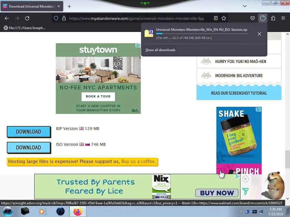290x217 pixels.
Task: Close the Download Universal Monsters tab
Action: [59, 6]
